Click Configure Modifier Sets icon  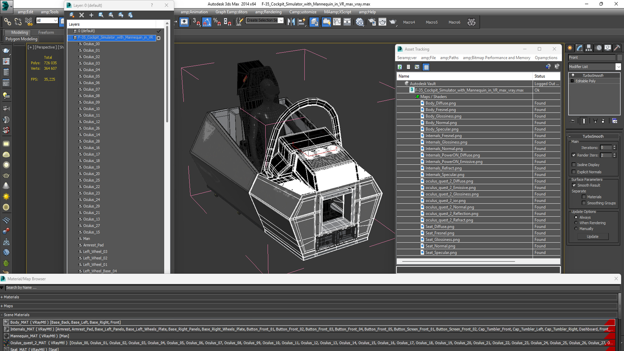point(615,121)
